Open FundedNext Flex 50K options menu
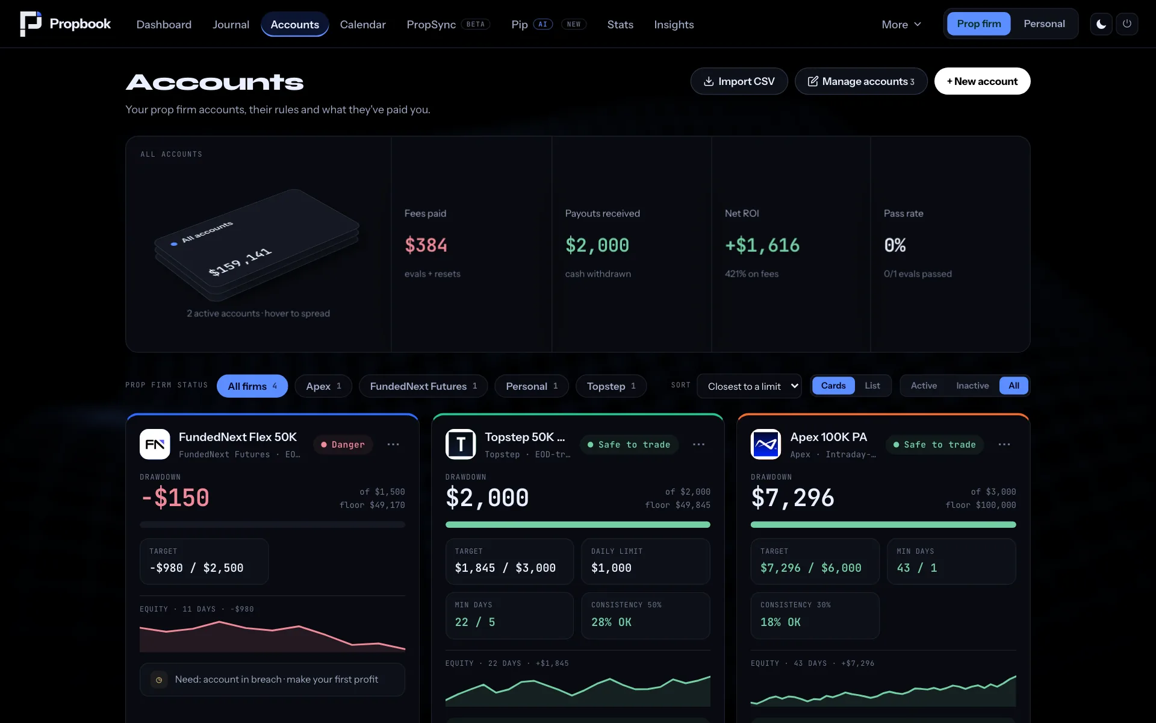This screenshot has width=1156, height=723. 393,445
